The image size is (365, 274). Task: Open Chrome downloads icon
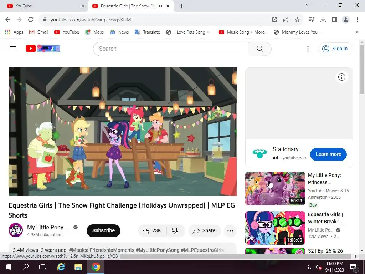(323, 20)
